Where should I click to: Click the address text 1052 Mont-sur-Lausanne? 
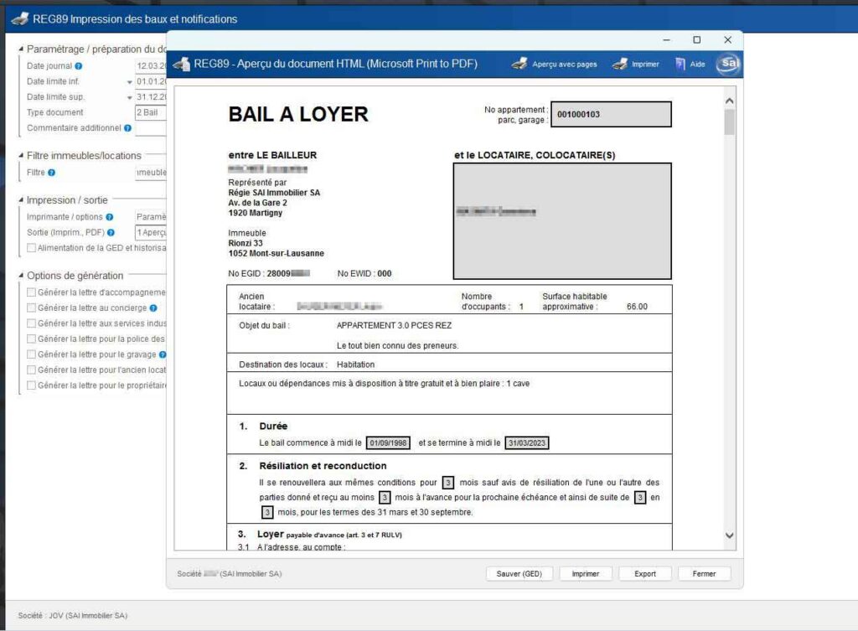277,253
